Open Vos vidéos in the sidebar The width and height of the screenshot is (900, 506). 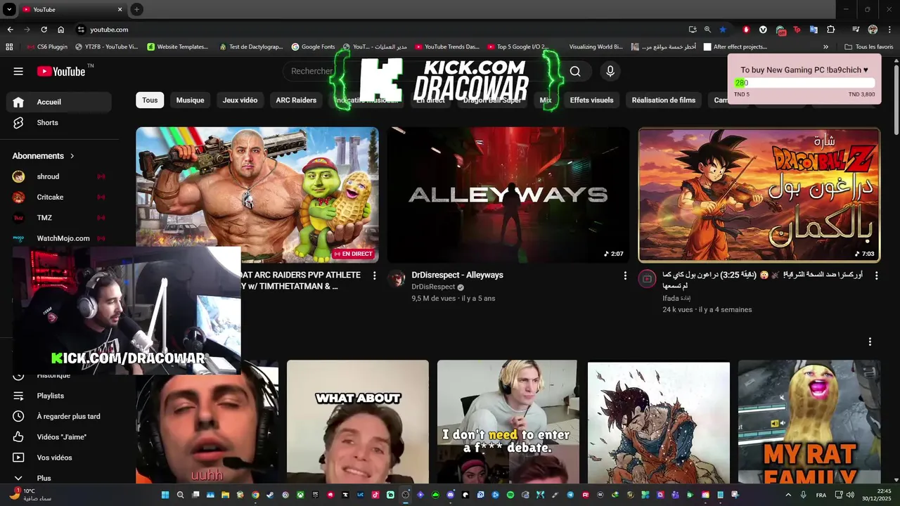coord(59,458)
